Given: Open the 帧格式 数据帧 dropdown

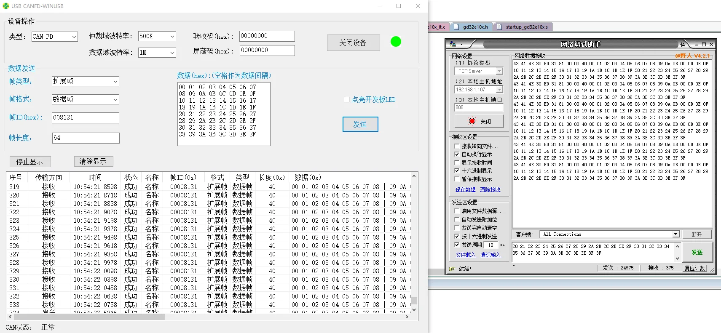Looking at the screenshot, I should 85,99.
